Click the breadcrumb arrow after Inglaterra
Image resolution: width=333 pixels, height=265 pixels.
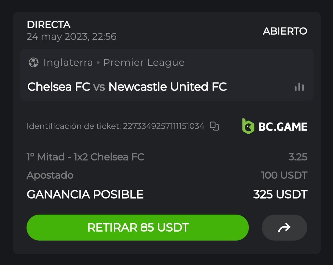click(x=98, y=63)
